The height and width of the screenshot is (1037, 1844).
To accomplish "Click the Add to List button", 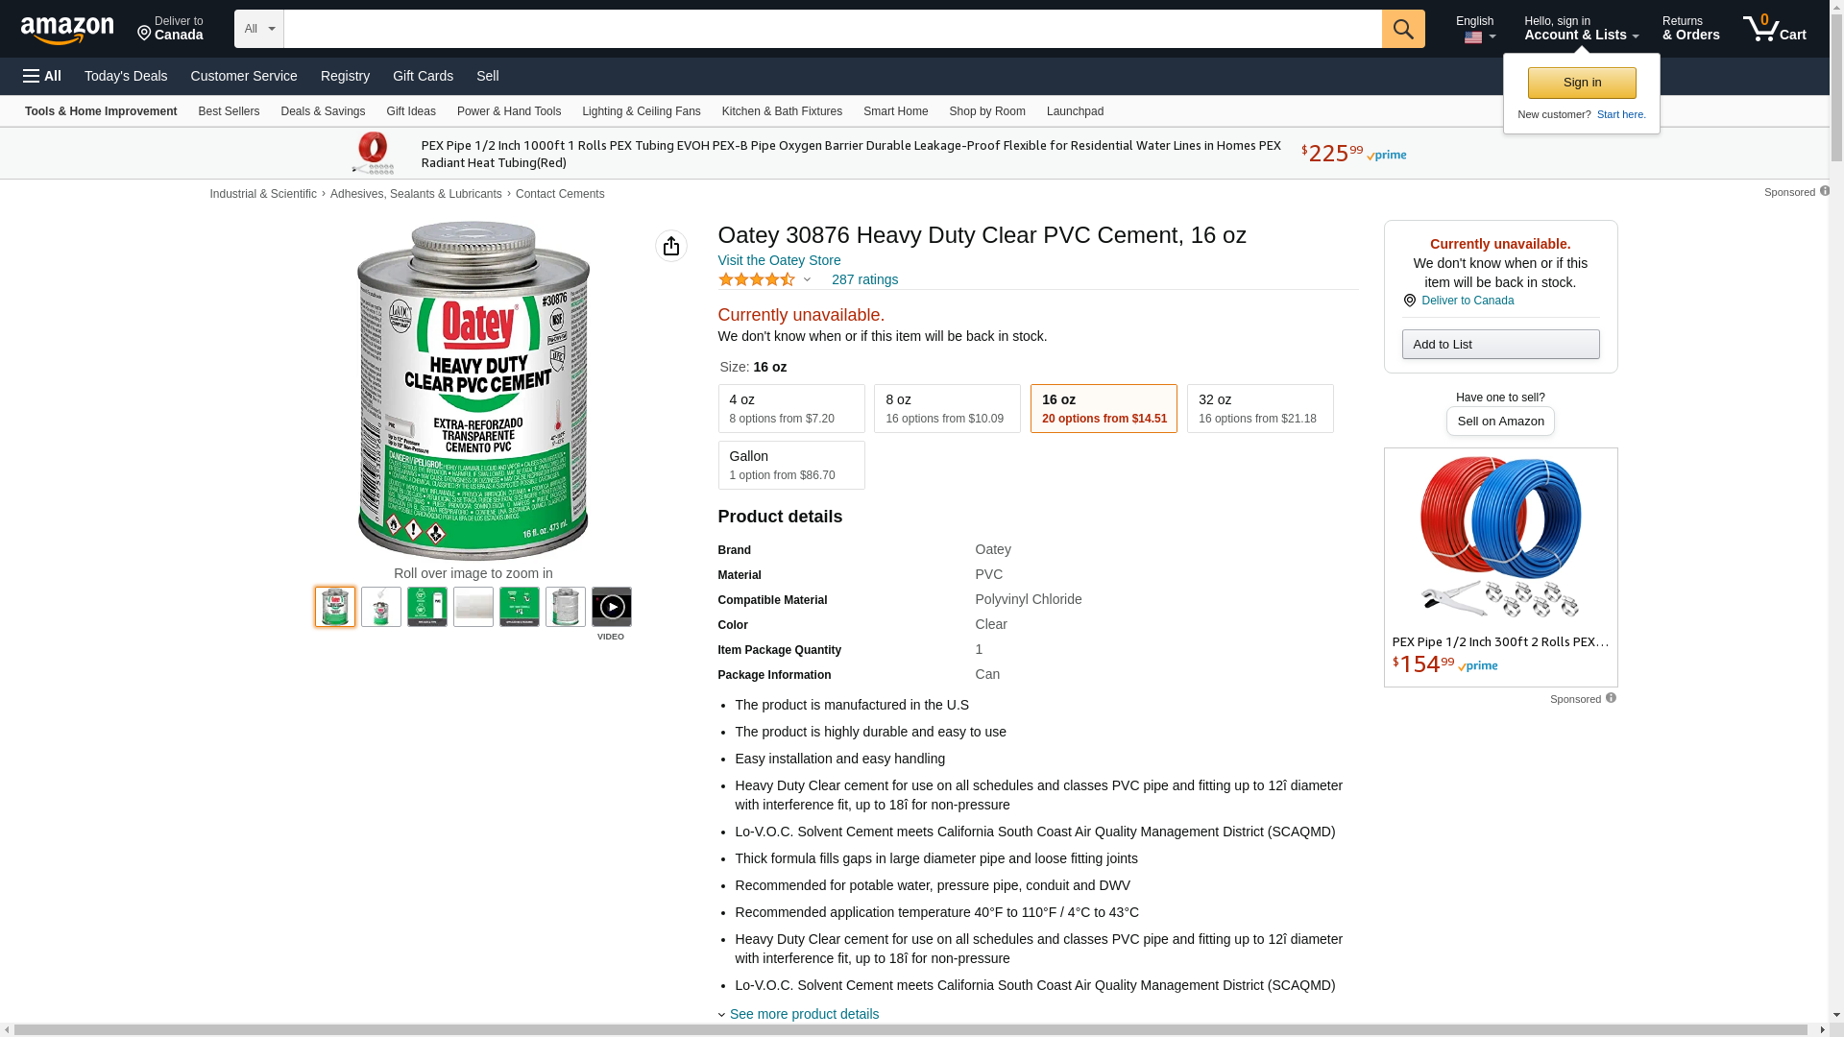I will coord(1500,344).
